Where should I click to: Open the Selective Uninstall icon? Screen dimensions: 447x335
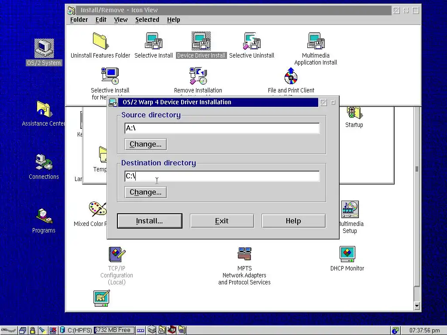tap(252, 41)
